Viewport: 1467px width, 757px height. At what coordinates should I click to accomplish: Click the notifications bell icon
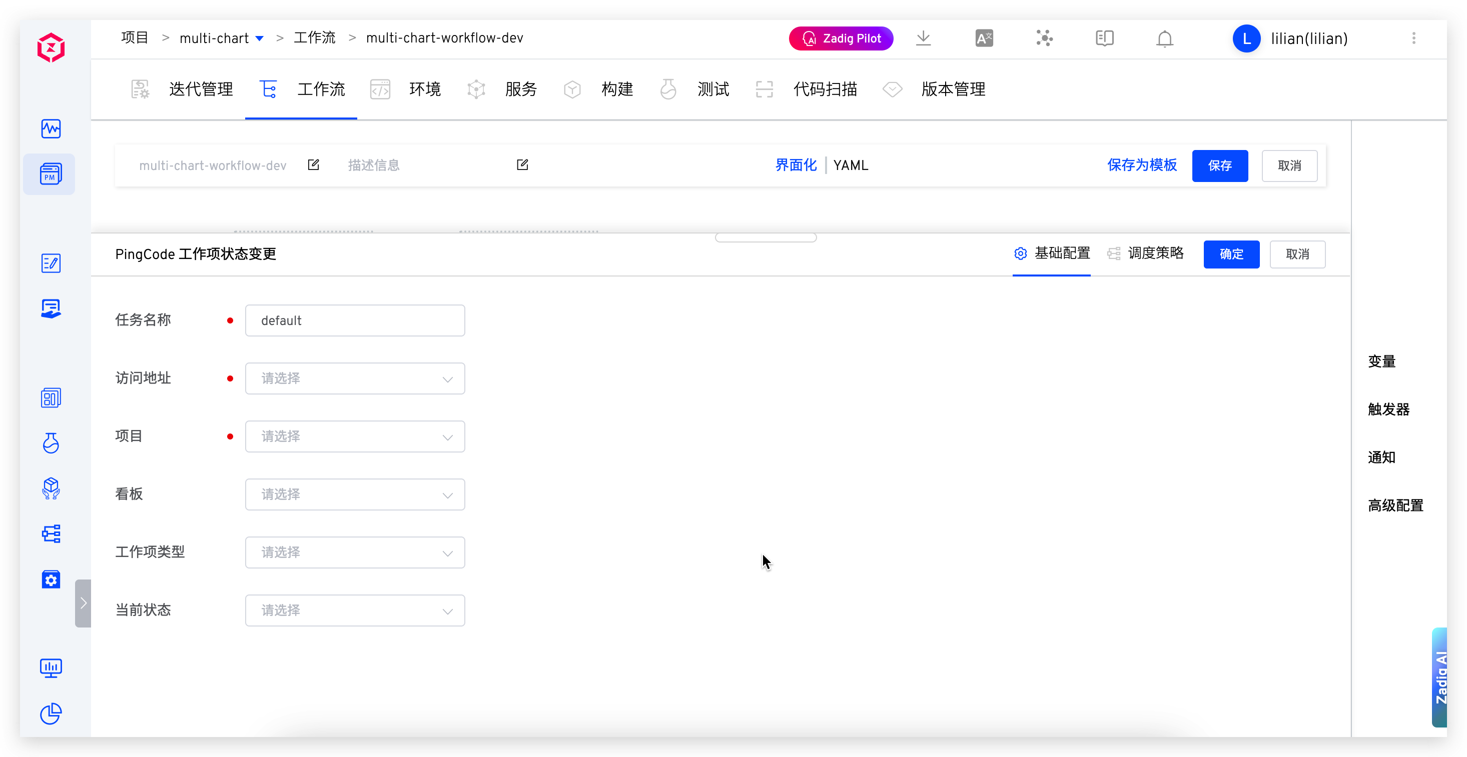click(x=1164, y=38)
